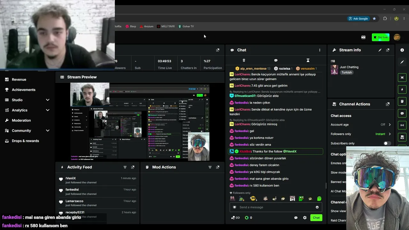This screenshot has width=409, height=230.
Task: Open the emoji picker in message box
Action: [x=317, y=207]
